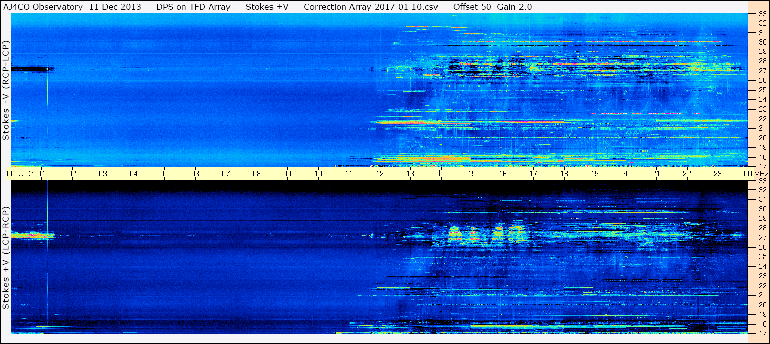Click 'Correction Array 2017 01 10.csv' filename
Viewport: 770px width, 344px height.
(372, 7)
